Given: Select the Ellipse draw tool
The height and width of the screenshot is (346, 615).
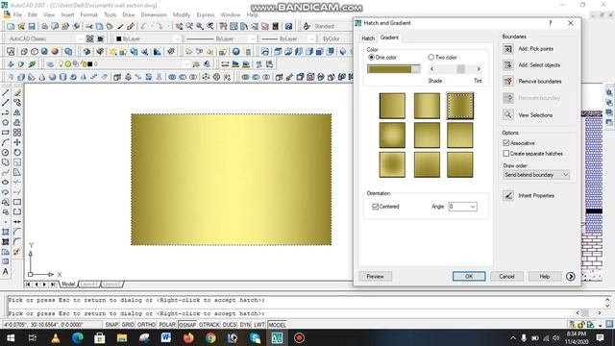Looking at the screenshot, I should click(6, 182).
